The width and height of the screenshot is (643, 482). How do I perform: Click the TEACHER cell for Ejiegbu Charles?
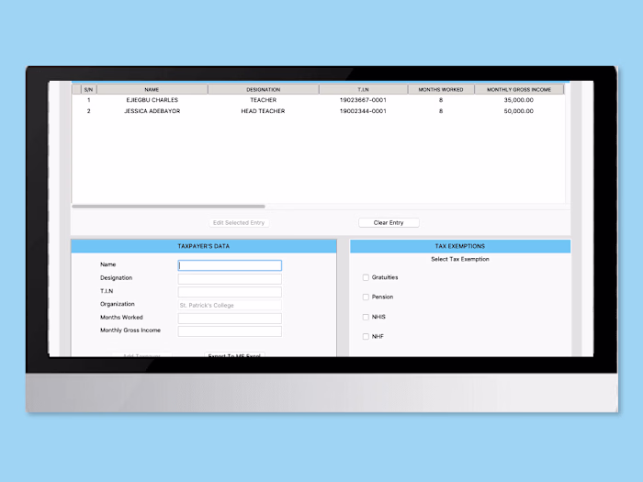(x=264, y=100)
